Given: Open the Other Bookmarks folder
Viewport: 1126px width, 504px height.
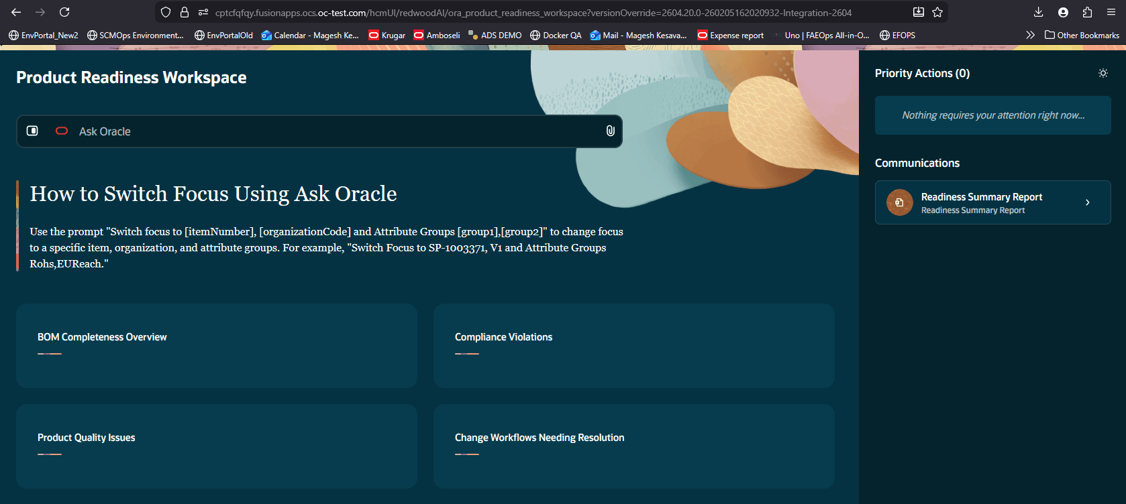Looking at the screenshot, I should click(1082, 36).
